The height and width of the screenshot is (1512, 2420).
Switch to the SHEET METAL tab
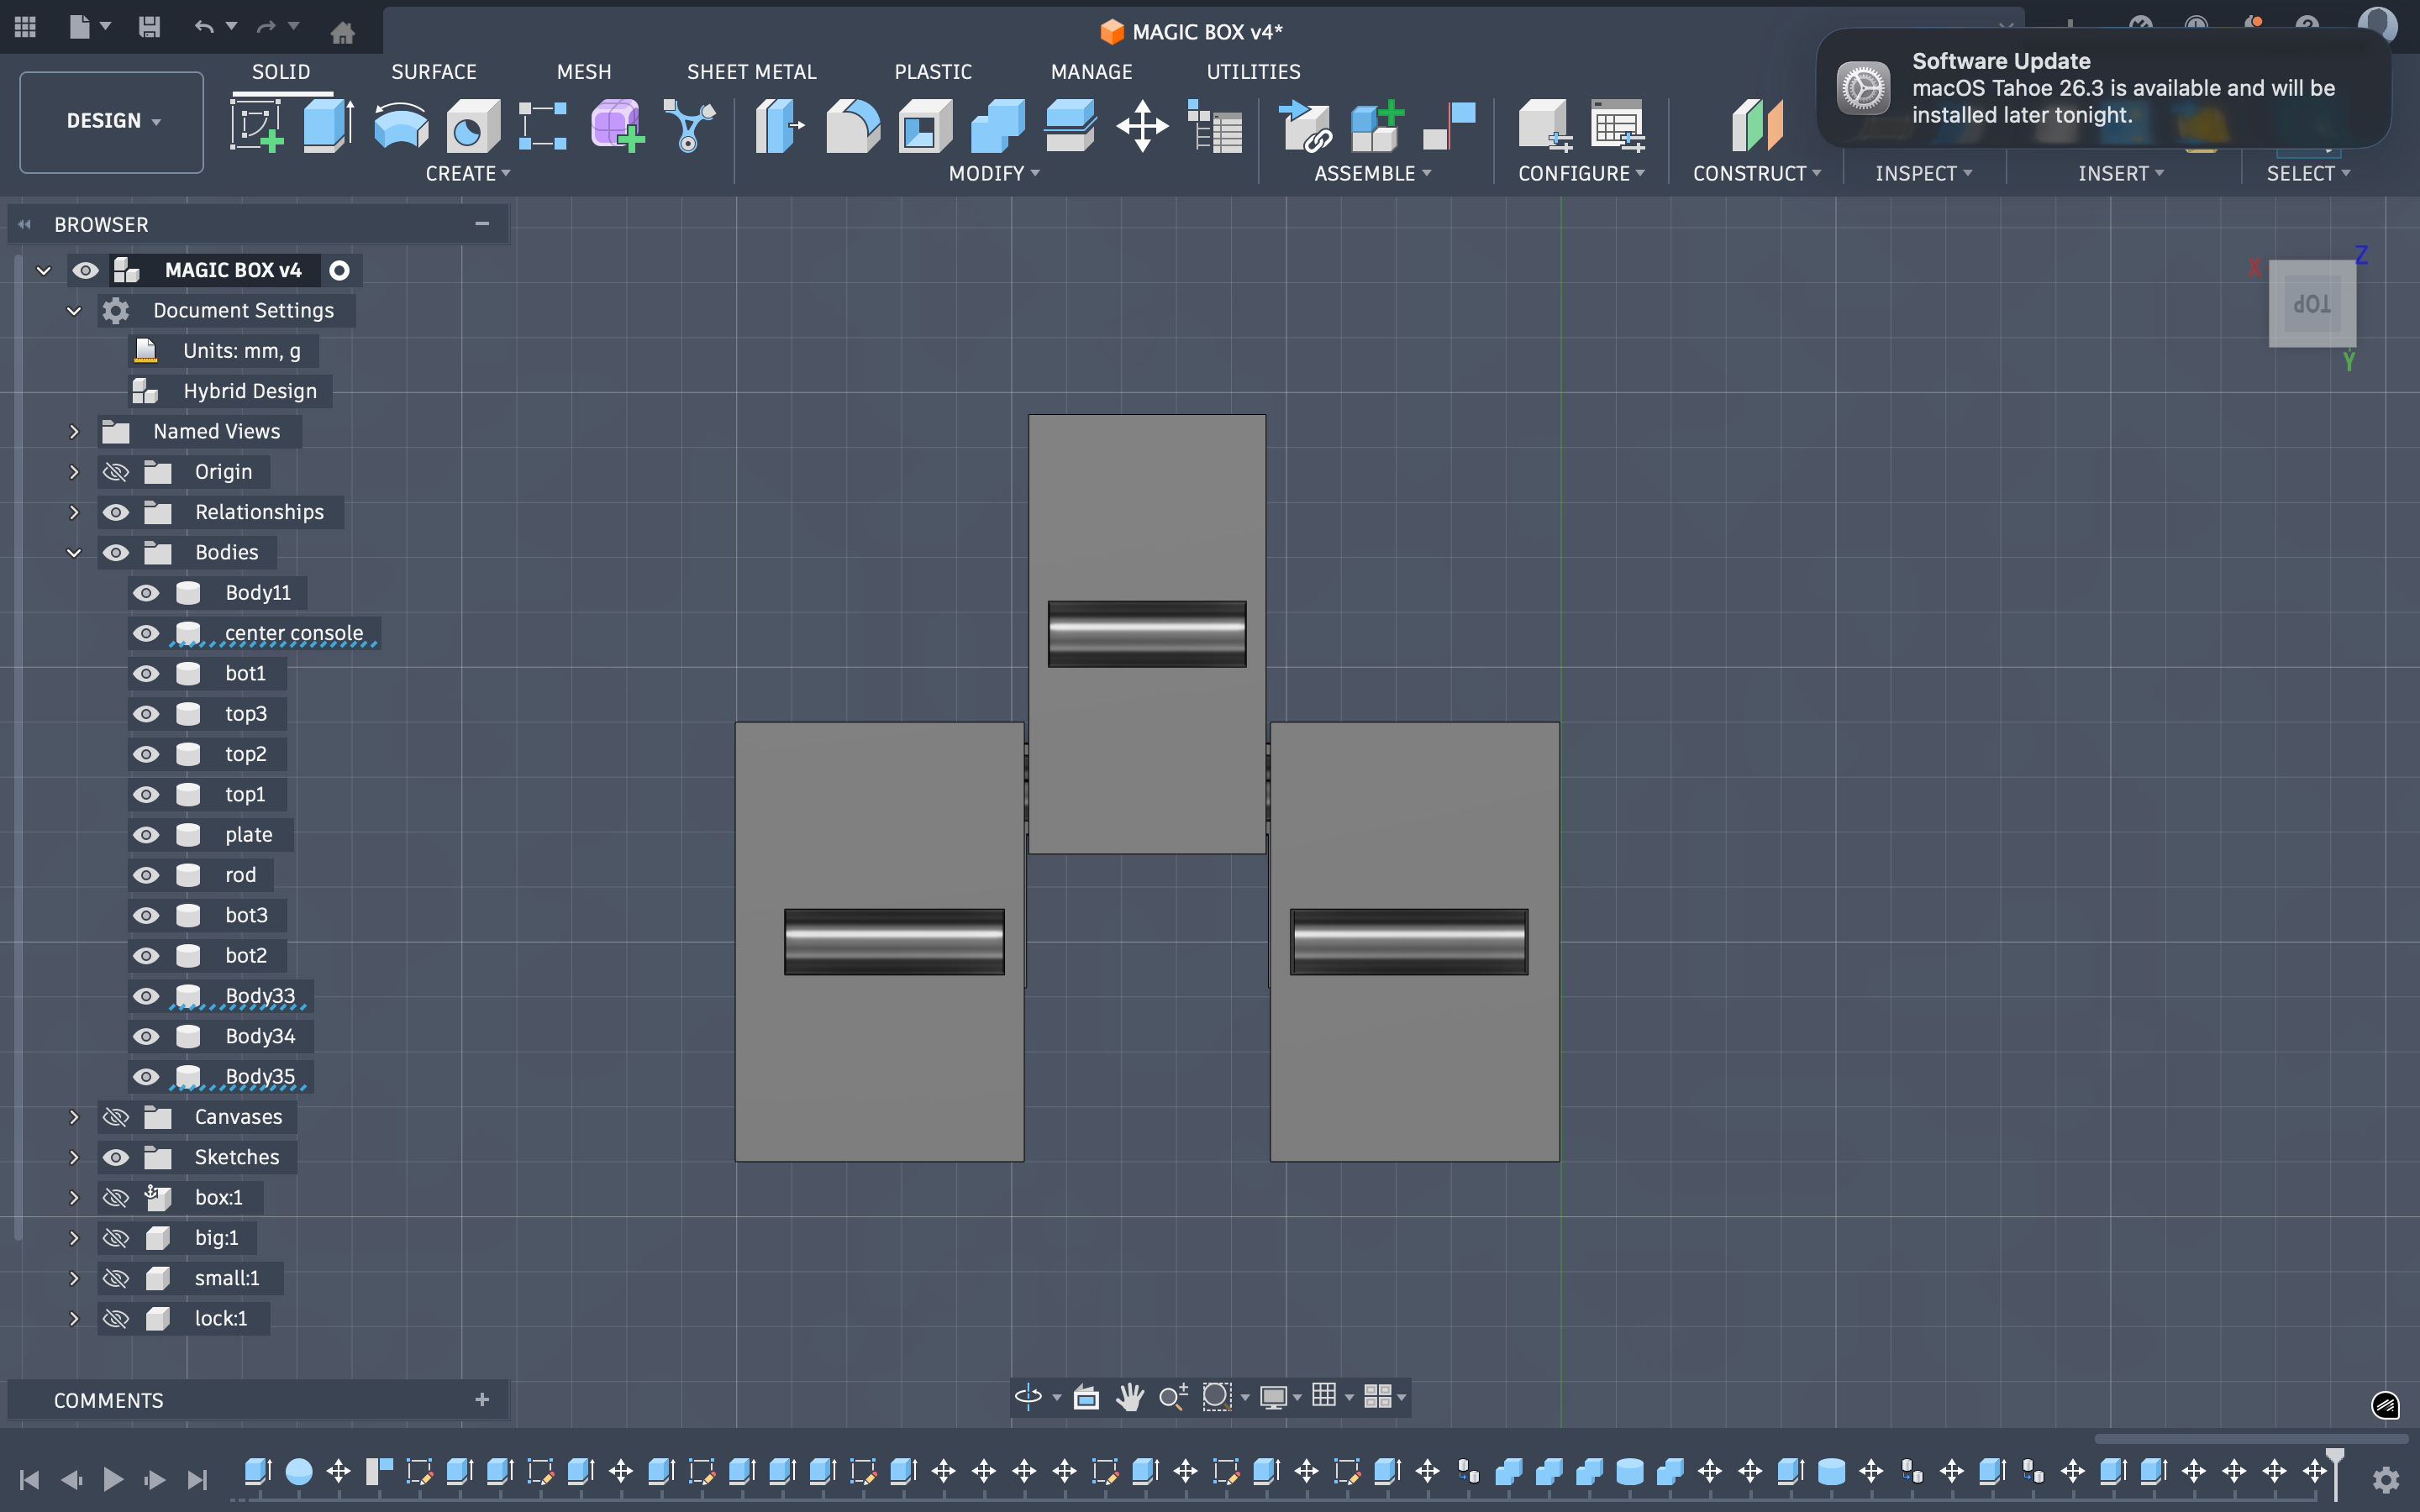pyautogui.click(x=752, y=72)
